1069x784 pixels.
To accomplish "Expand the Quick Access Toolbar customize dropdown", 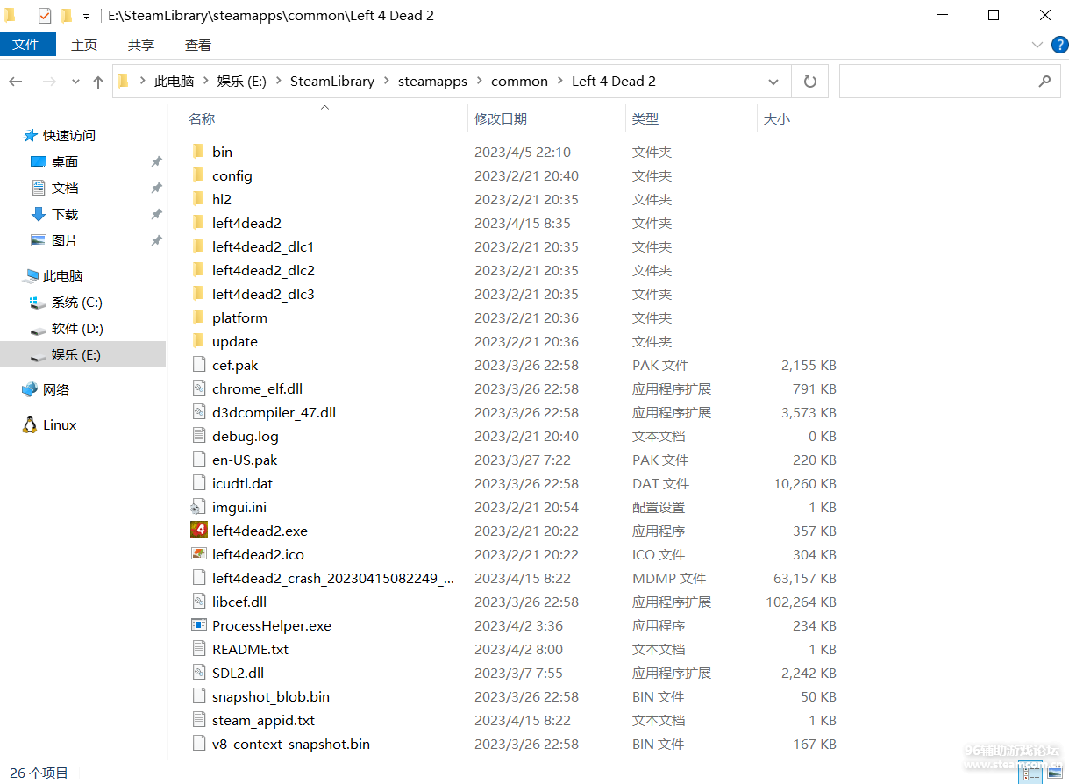I will click(x=84, y=15).
